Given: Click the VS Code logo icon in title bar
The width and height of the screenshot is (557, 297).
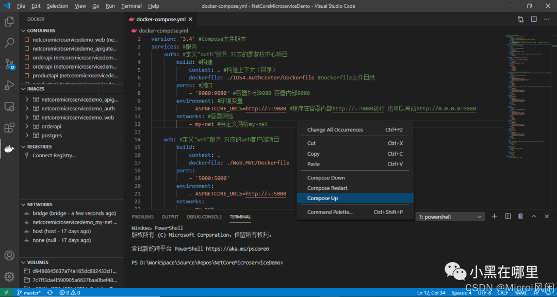Looking at the screenshot, I should point(8,6).
